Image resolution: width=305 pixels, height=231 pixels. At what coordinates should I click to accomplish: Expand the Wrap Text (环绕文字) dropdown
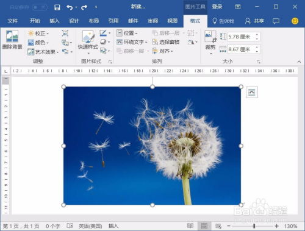point(132,42)
